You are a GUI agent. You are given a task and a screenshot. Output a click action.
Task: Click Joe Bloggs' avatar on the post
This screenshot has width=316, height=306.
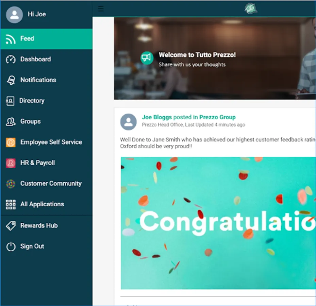coord(128,122)
